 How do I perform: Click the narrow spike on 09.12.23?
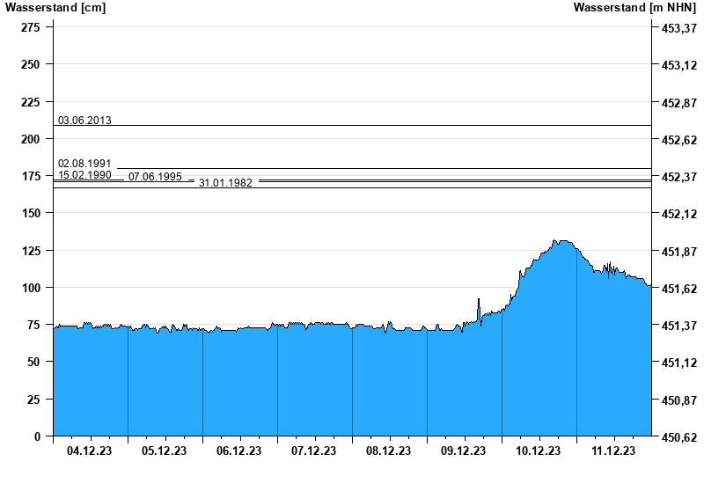click(479, 300)
